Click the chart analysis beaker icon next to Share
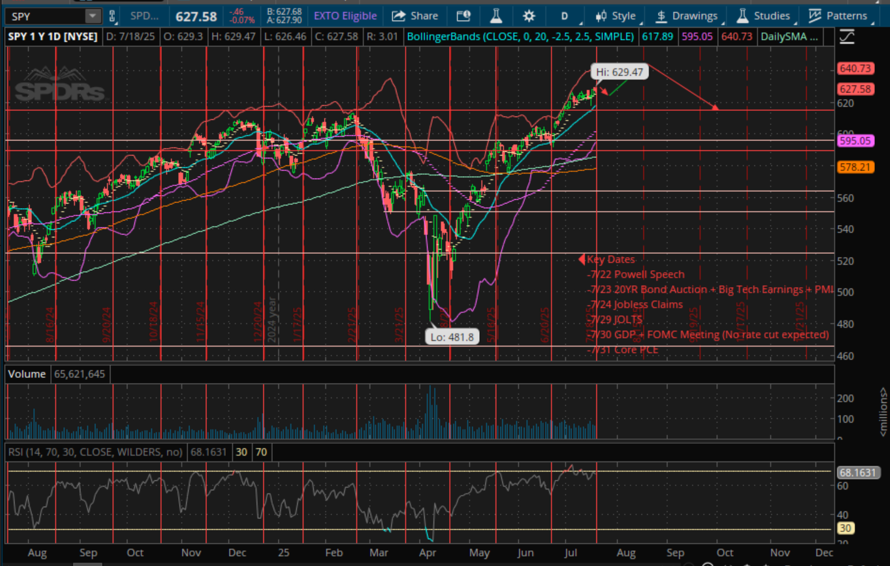Screen dimensions: 890x566 (x=495, y=16)
